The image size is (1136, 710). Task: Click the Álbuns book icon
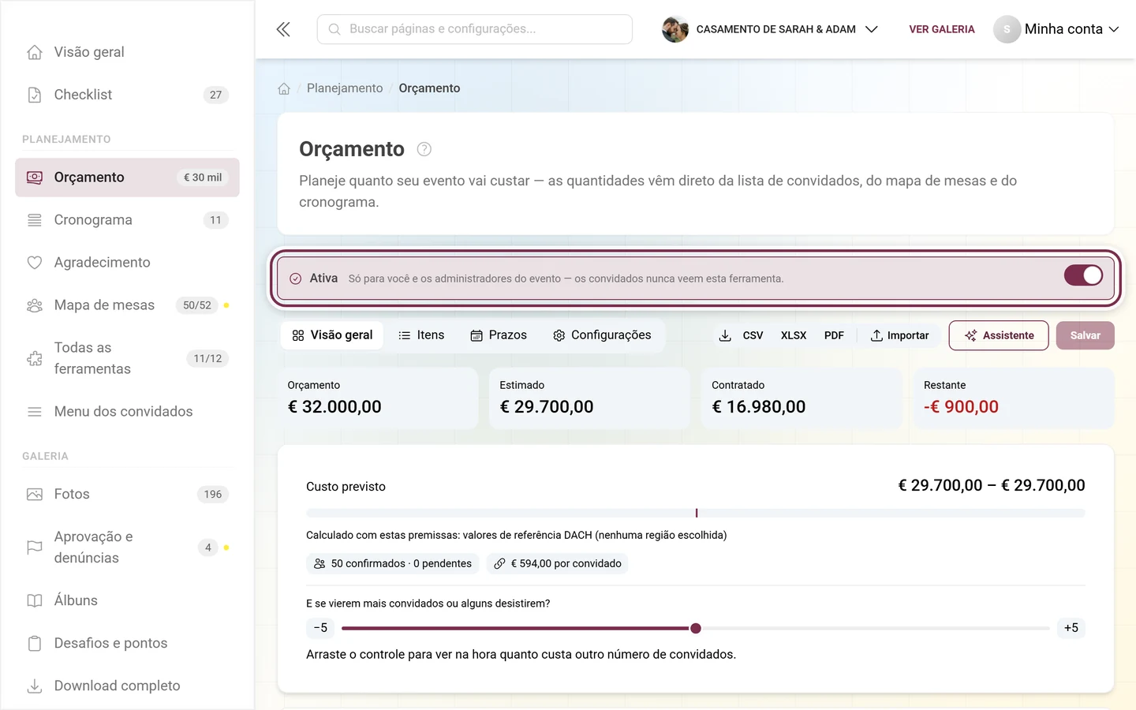pos(35,600)
